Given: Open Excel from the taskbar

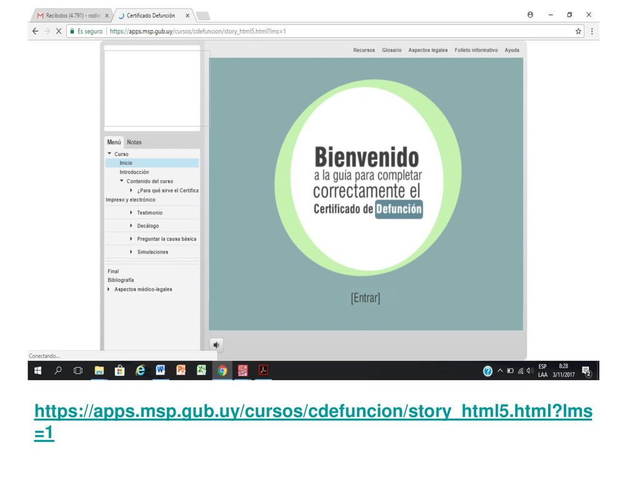Looking at the screenshot, I should (201, 370).
